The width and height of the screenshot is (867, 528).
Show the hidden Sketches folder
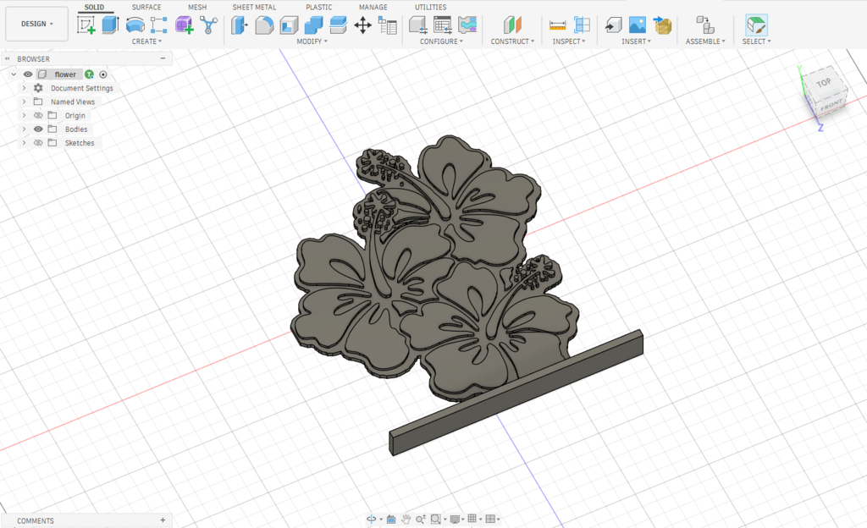click(x=38, y=142)
